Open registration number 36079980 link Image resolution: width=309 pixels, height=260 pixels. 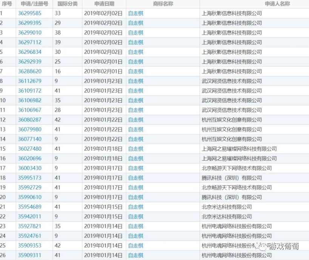click(x=30, y=129)
